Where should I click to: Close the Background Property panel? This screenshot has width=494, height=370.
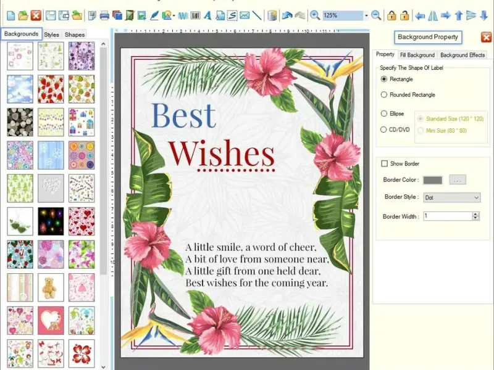tap(486, 37)
